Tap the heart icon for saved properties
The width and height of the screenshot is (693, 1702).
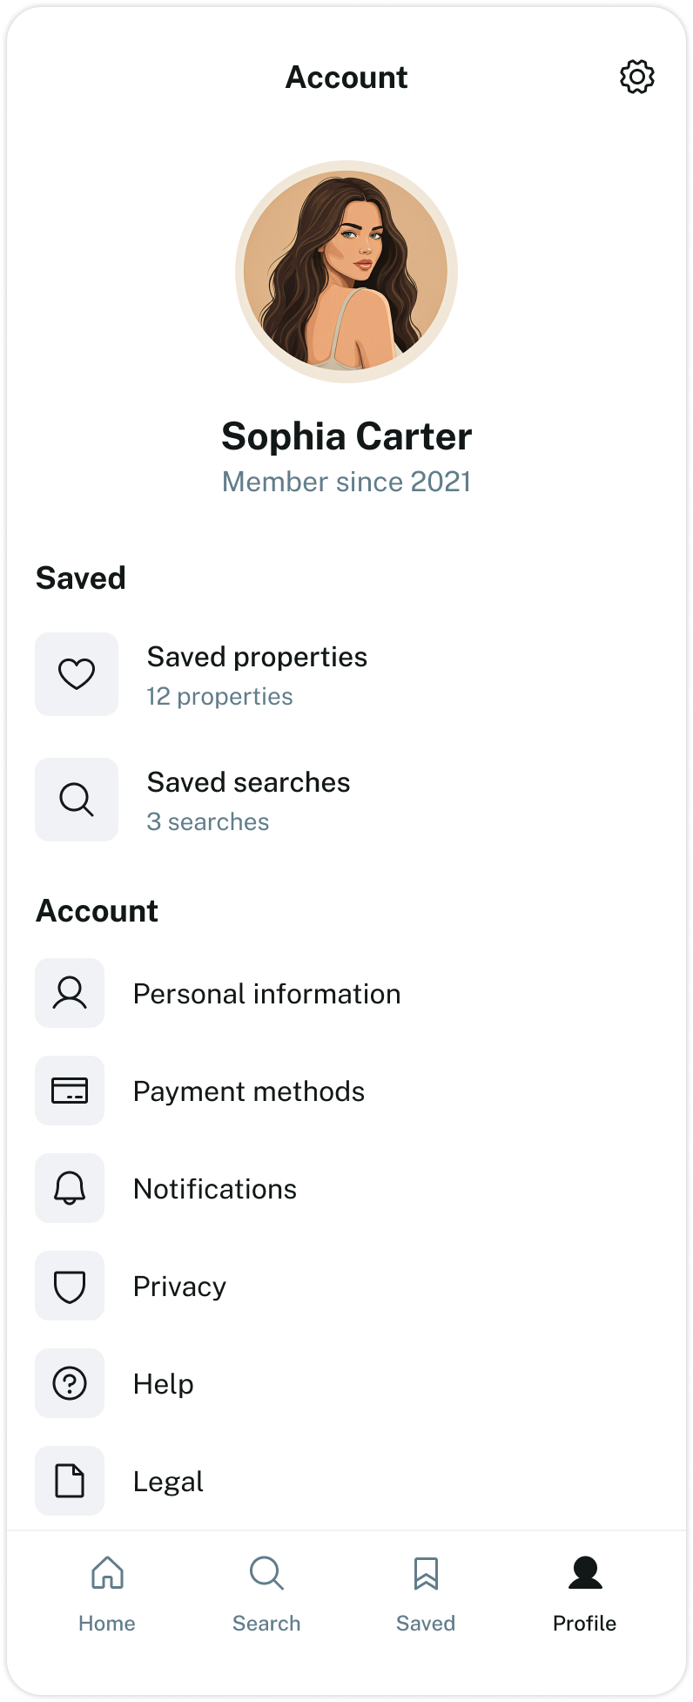tap(77, 674)
